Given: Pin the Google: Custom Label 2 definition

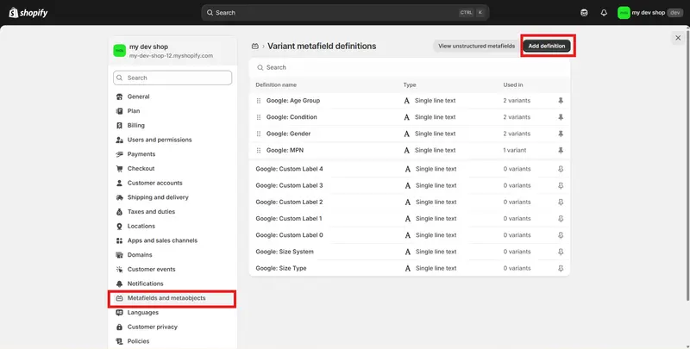Looking at the screenshot, I should [561, 203].
